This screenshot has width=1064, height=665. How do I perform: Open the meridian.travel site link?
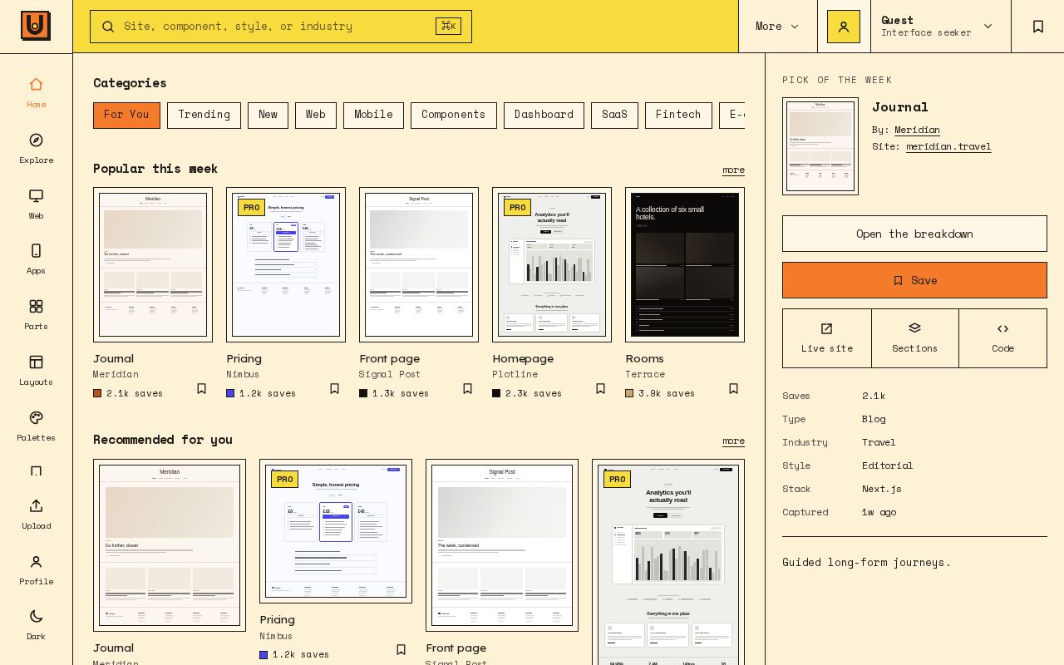(948, 146)
